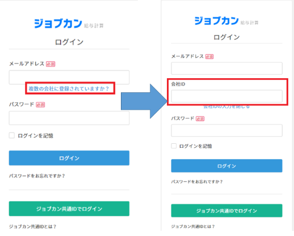Focus the email address field in right form
294x236 pixels.
pos(226,68)
